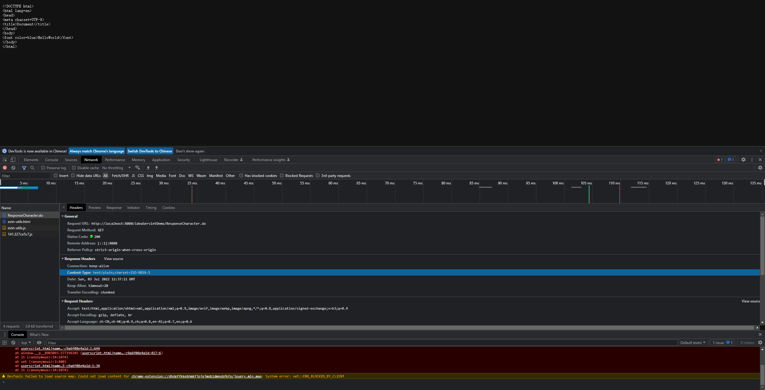Image resolution: width=765 pixels, height=390 pixels.
Task: Click View source next to Response Headers
Action: [114, 259]
